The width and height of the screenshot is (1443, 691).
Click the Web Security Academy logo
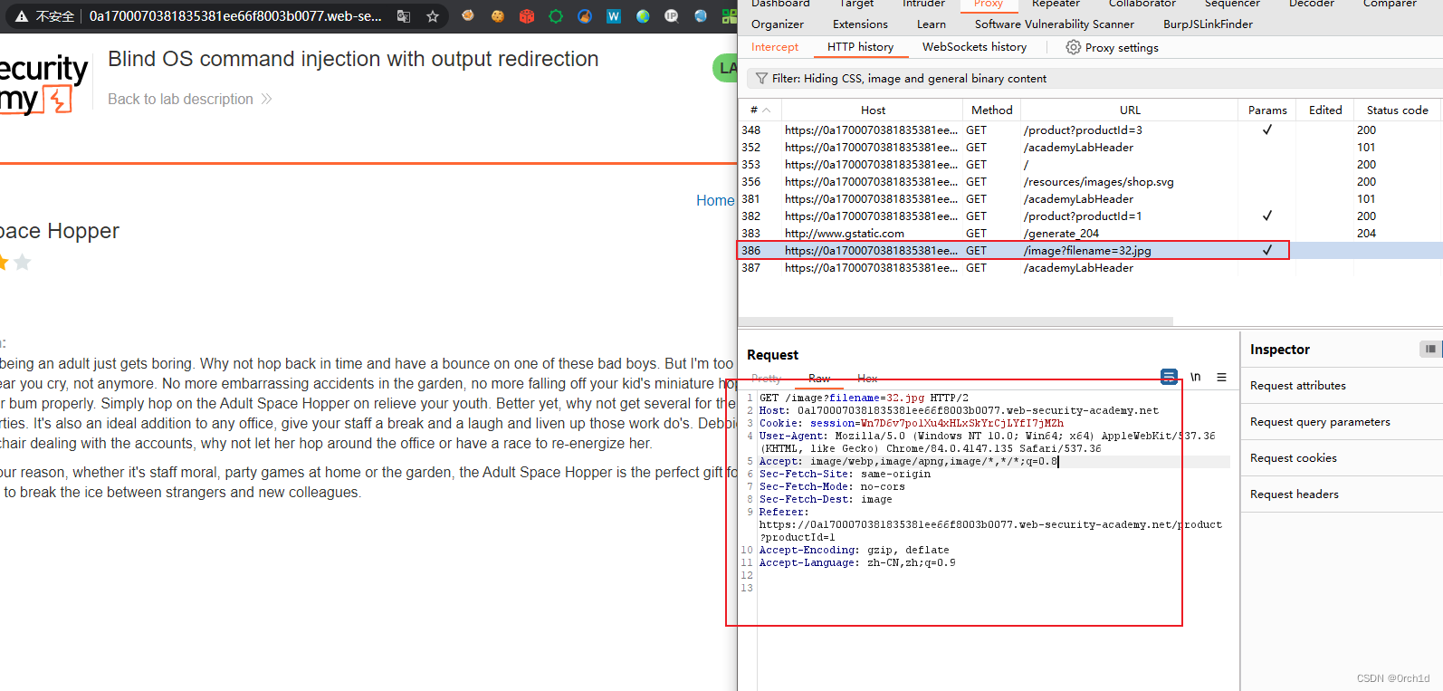pyautogui.click(x=42, y=83)
